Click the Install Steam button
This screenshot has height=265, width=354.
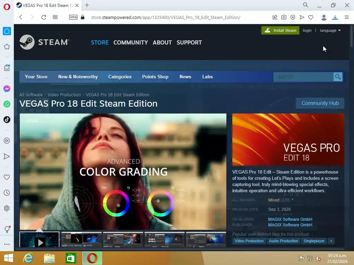[280, 30]
